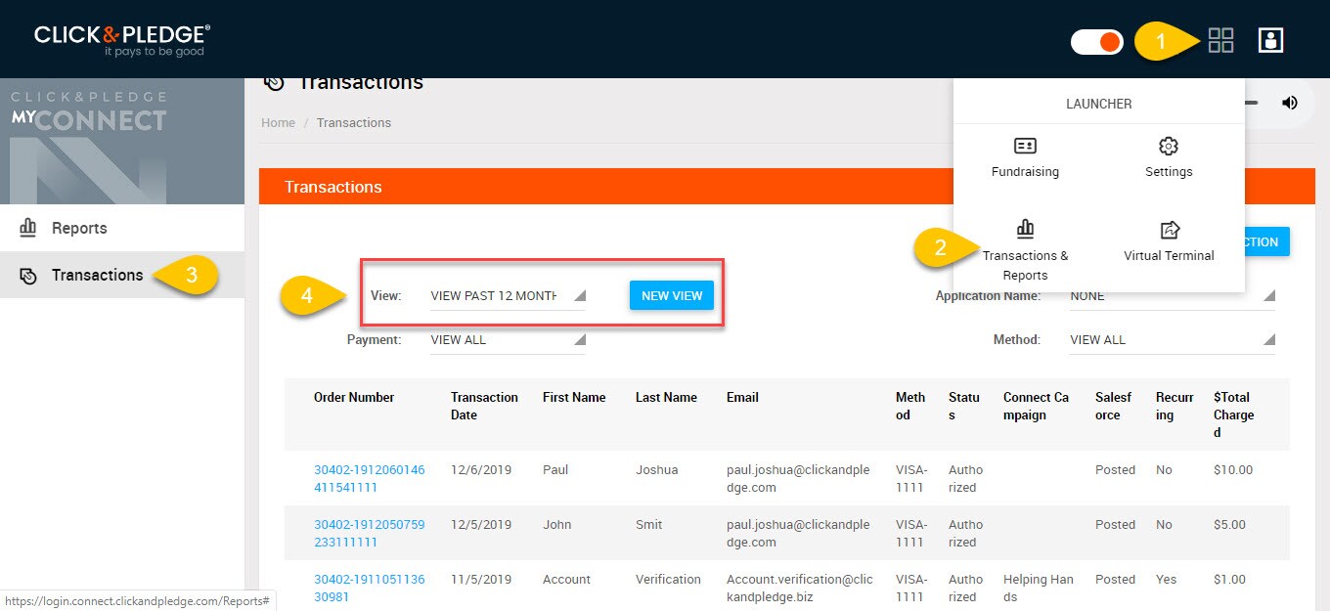Screen dimensions: 1330x611
Task: Click the Recurring column header
Action: (x=1175, y=406)
